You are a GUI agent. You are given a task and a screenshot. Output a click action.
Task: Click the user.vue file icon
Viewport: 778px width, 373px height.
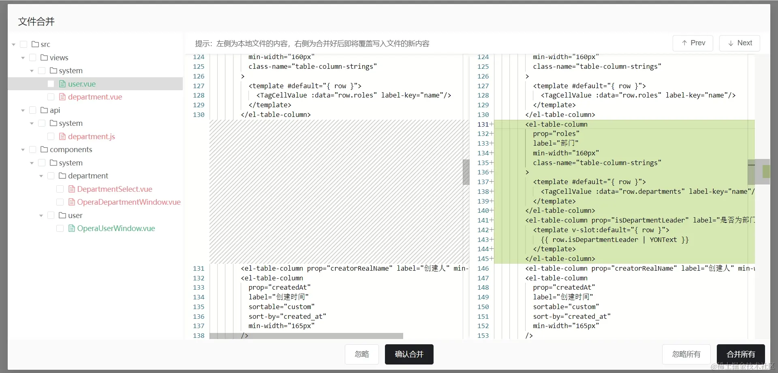[62, 84]
